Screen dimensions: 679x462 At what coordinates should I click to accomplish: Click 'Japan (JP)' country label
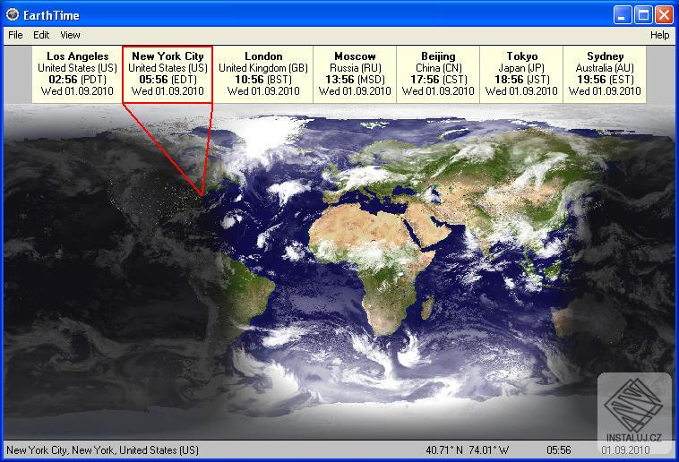point(521,68)
